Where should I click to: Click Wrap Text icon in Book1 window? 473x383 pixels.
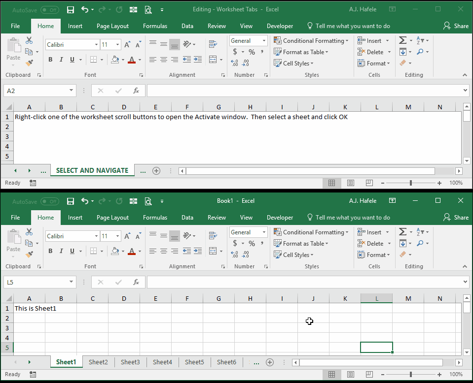[x=213, y=236]
